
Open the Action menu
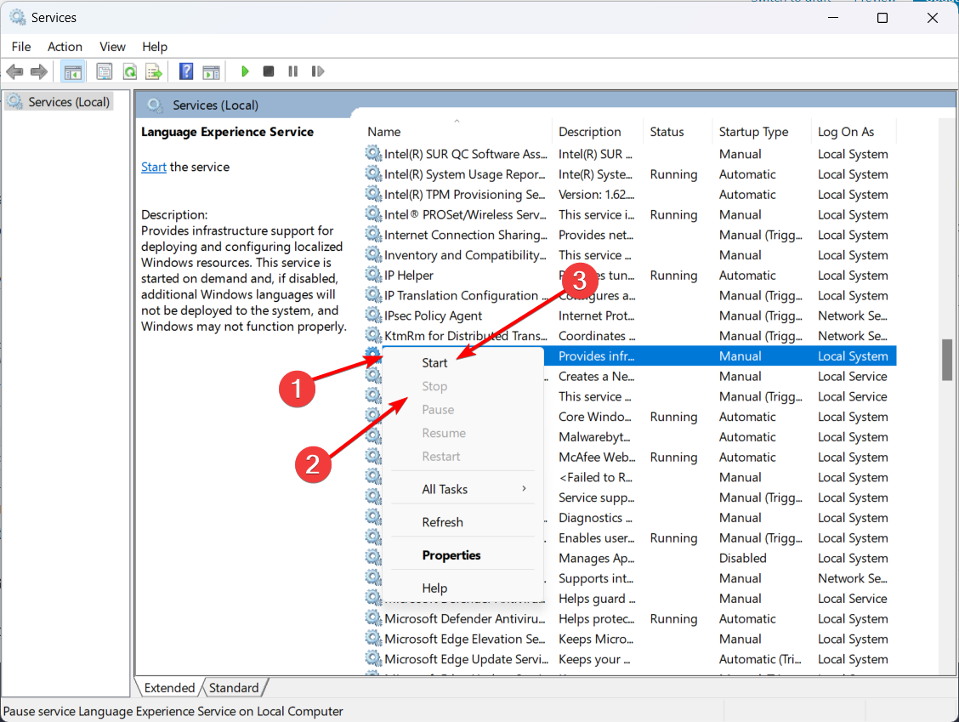click(65, 47)
